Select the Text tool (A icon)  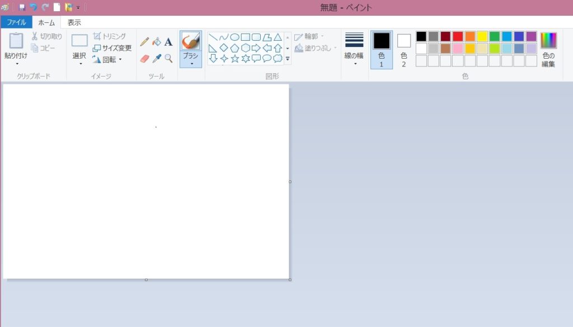168,42
